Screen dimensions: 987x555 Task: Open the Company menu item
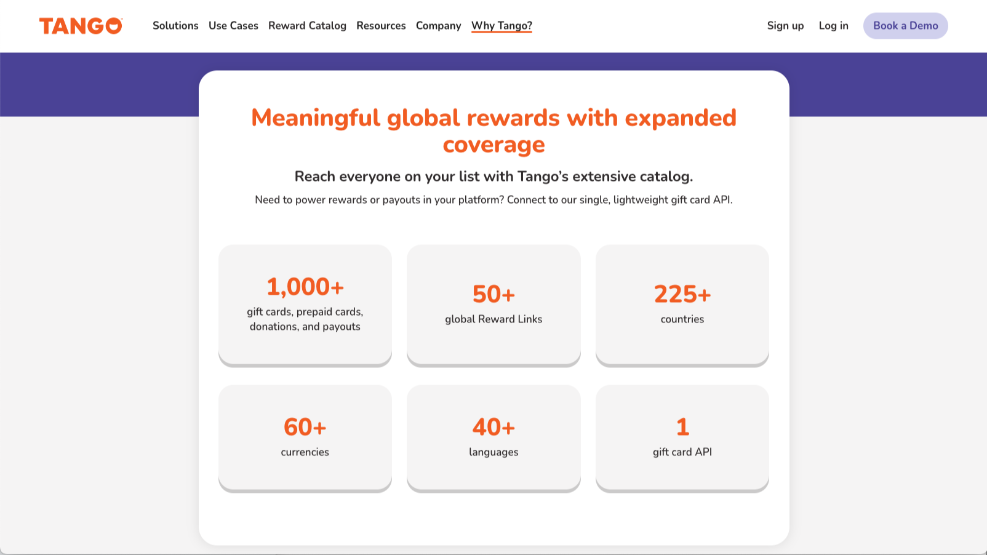tap(438, 26)
